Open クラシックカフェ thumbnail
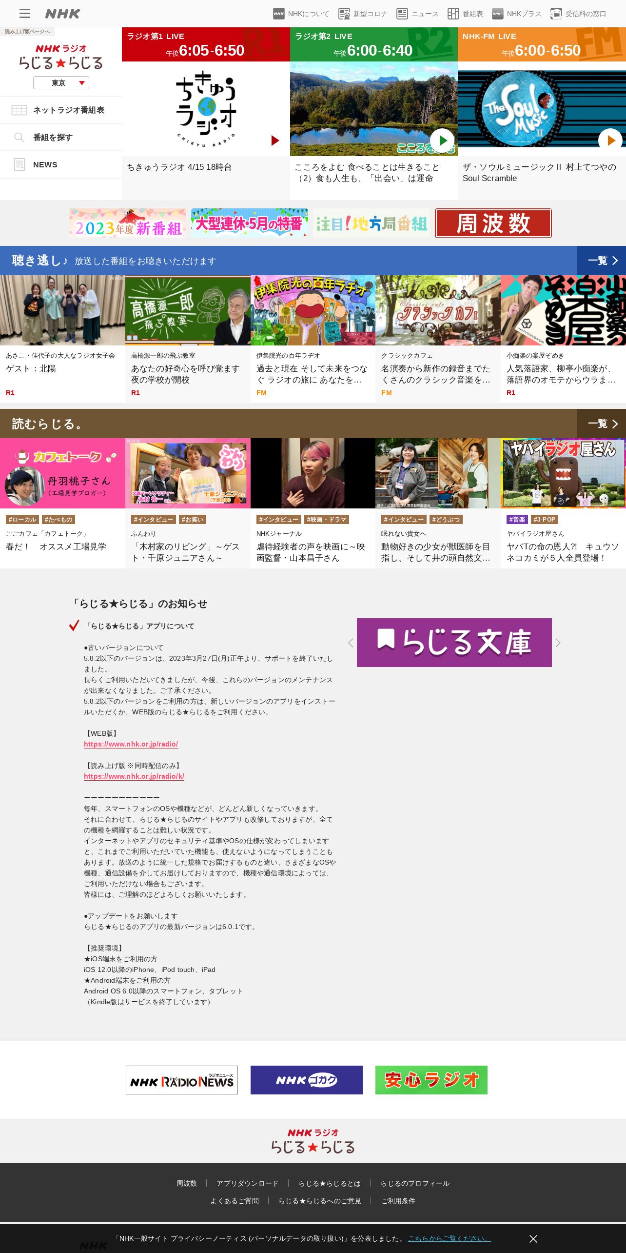Image resolution: width=626 pixels, height=1253 pixels. (438, 310)
